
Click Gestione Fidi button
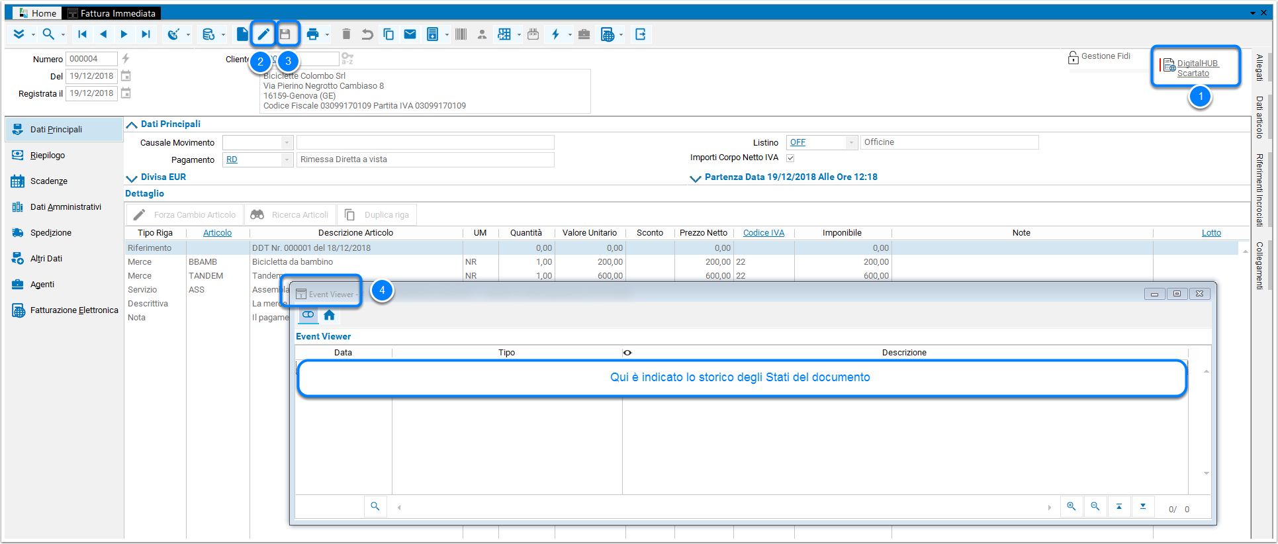[1099, 57]
